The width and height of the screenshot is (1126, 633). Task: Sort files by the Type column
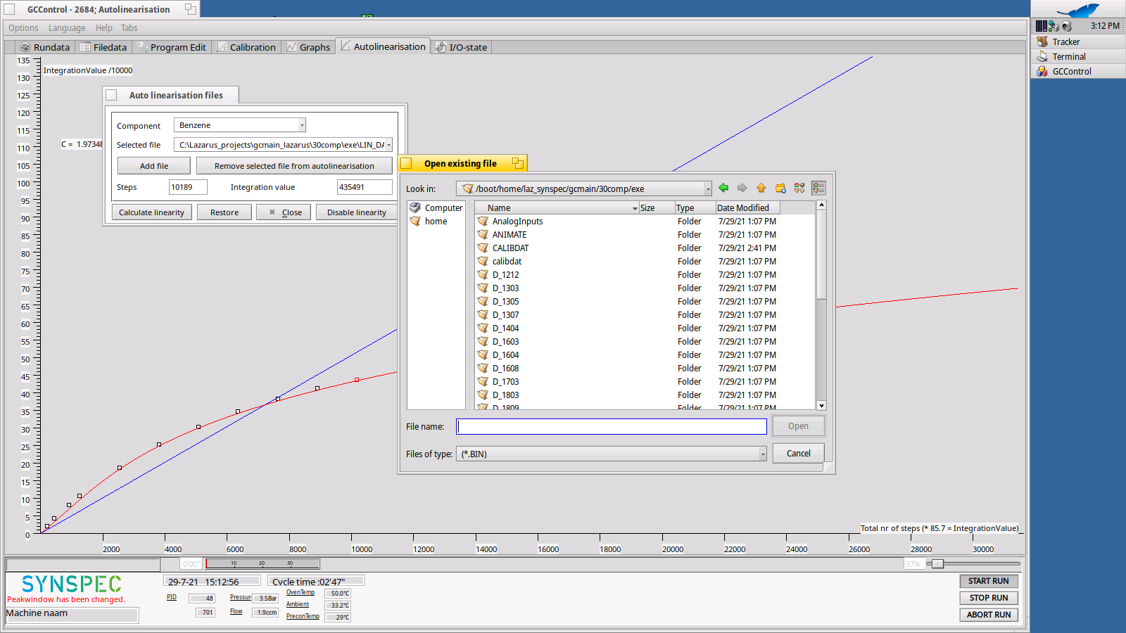(x=695, y=208)
